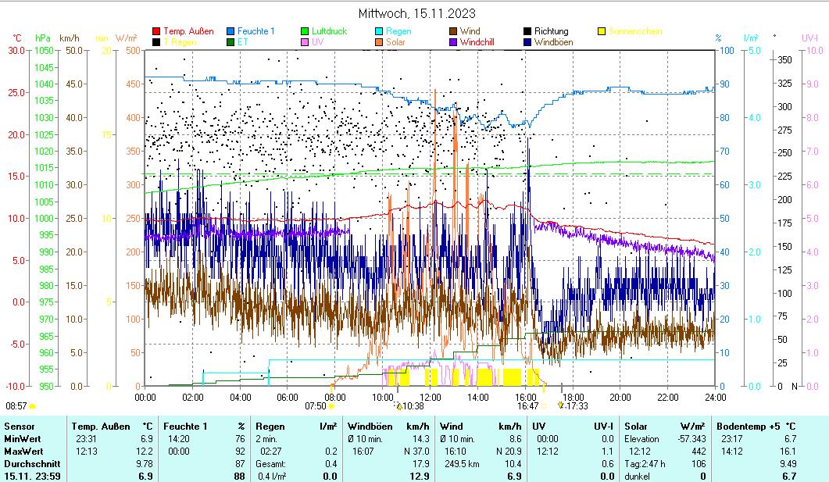Click the sun icon beside 08:57
The height and width of the screenshot is (482, 829).
pyautogui.click(x=33, y=406)
